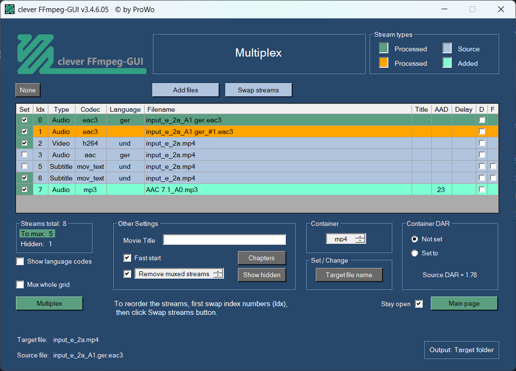Click the app icon in title bar
Screen dimensions: 516x371
[x=10, y=10]
